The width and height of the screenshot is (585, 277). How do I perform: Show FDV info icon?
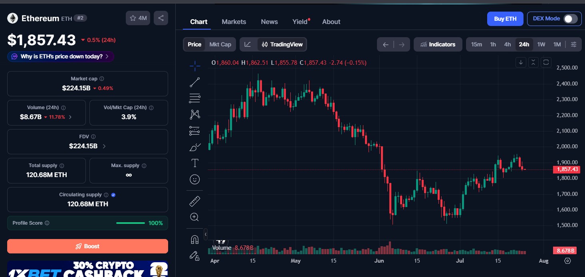[93, 137]
